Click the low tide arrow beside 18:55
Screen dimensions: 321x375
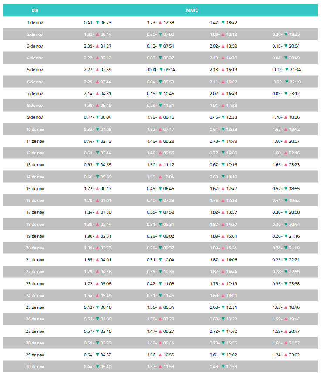[x=286, y=189]
